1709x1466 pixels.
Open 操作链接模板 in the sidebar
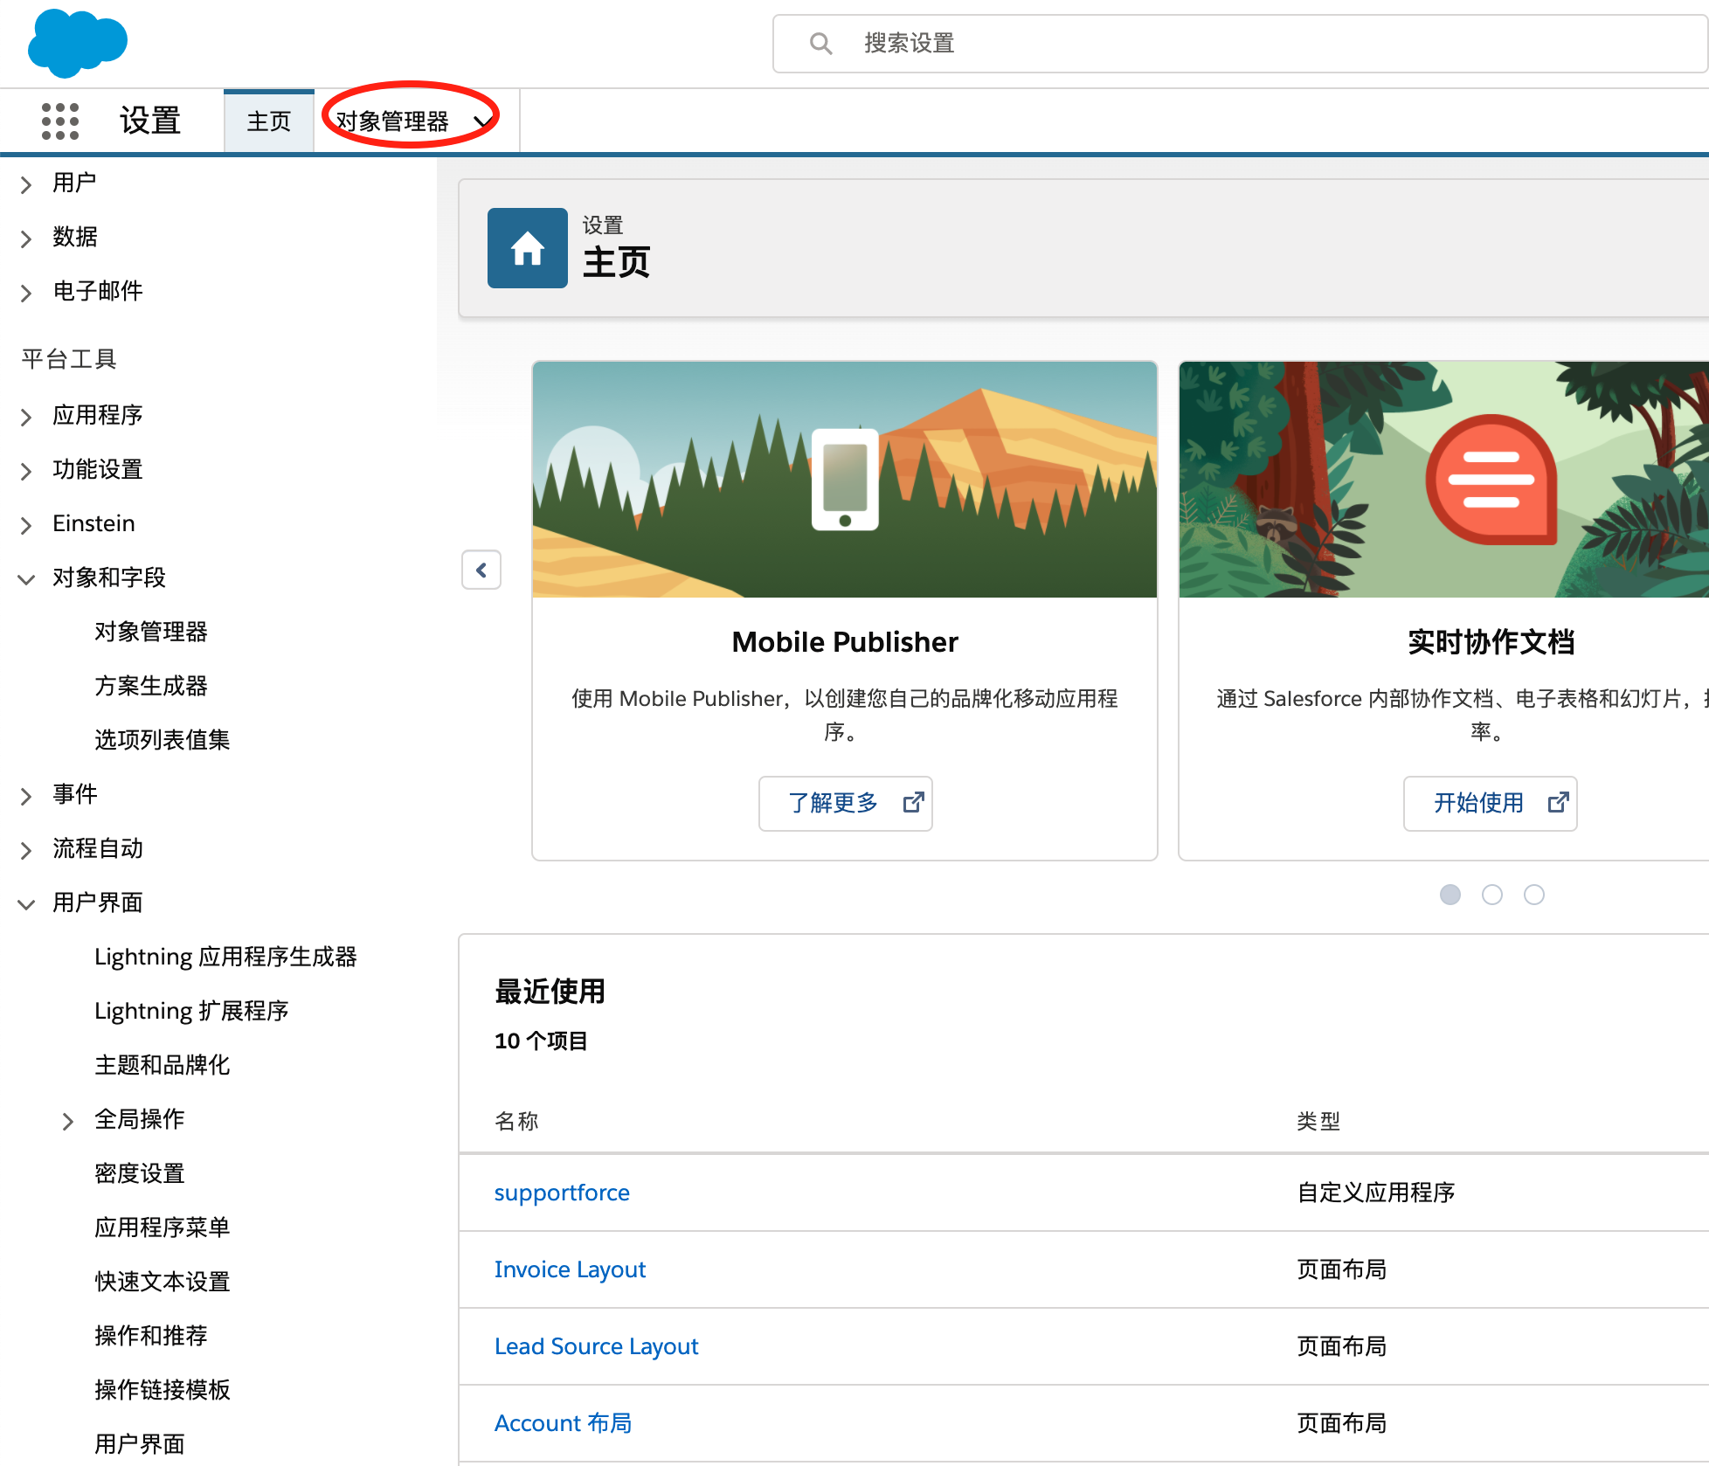(x=163, y=1389)
